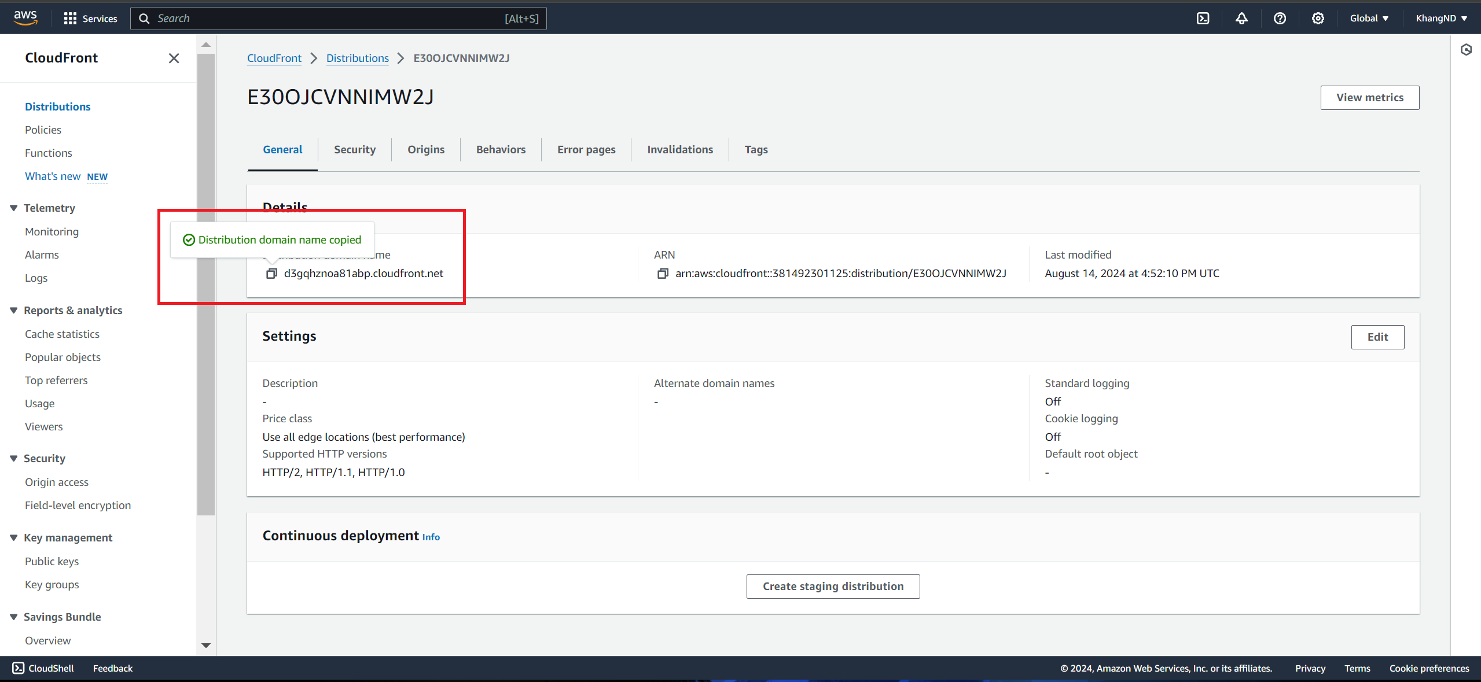Switch to the Security tab
Image resolution: width=1481 pixels, height=682 pixels.
(x=355, y=150)
